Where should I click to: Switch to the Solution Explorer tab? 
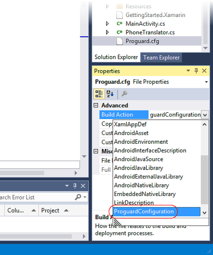116,57
